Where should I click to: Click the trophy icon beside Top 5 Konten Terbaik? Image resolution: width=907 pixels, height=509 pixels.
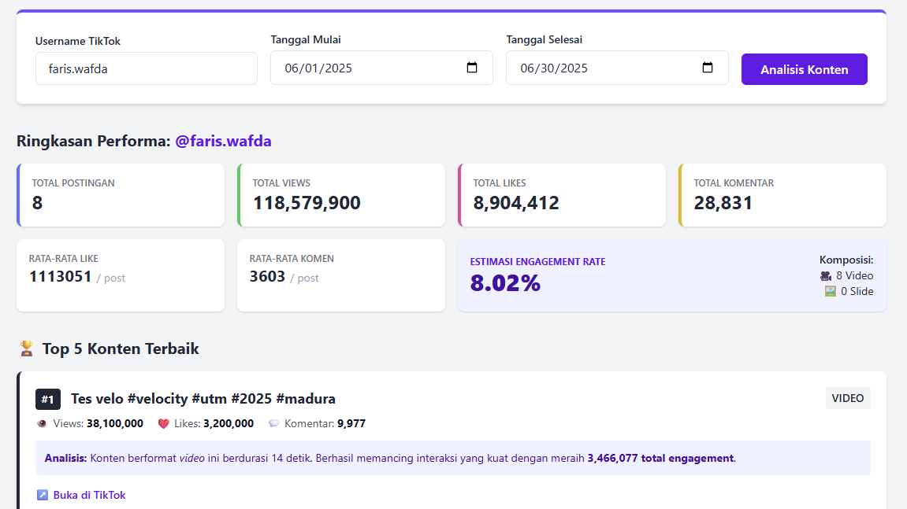[27, 349]
